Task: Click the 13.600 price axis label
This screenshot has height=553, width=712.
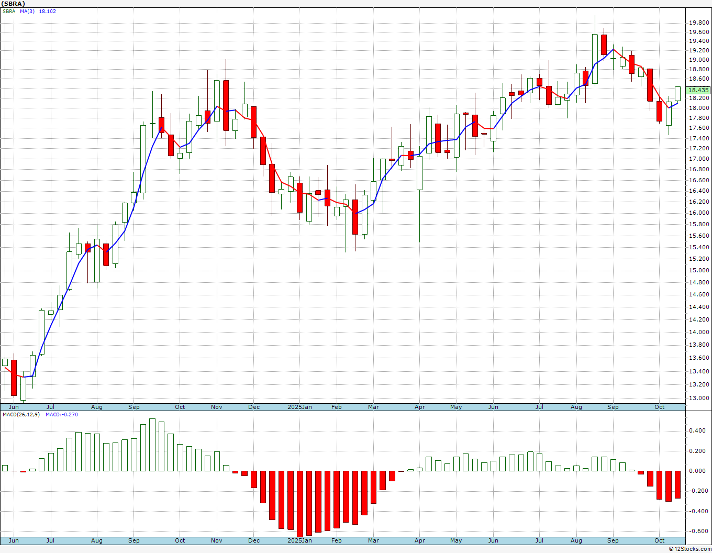Action: (700, 358)
